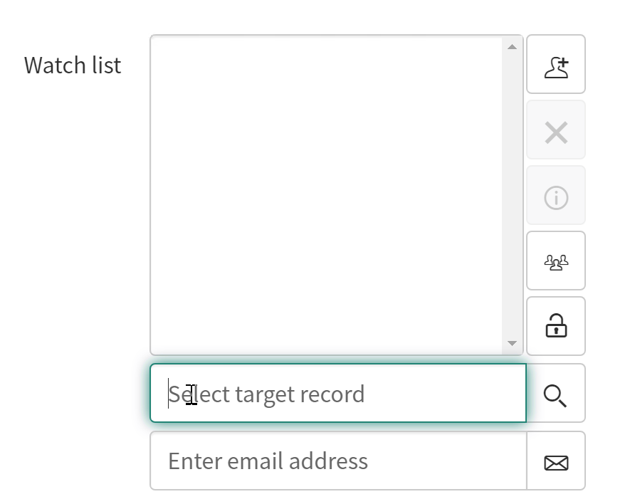Click into the Enter email address field
Viewport: 635px width, 504px height.
coord(337,461)
